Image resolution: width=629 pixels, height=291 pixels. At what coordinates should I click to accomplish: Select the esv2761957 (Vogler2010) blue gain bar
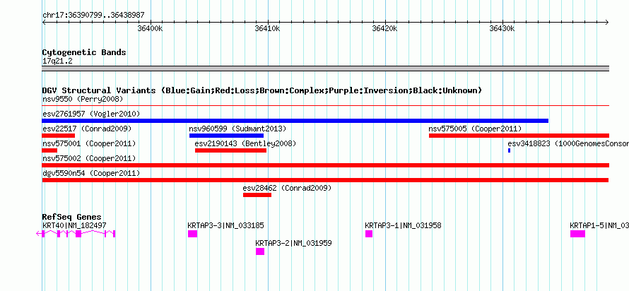295,121
